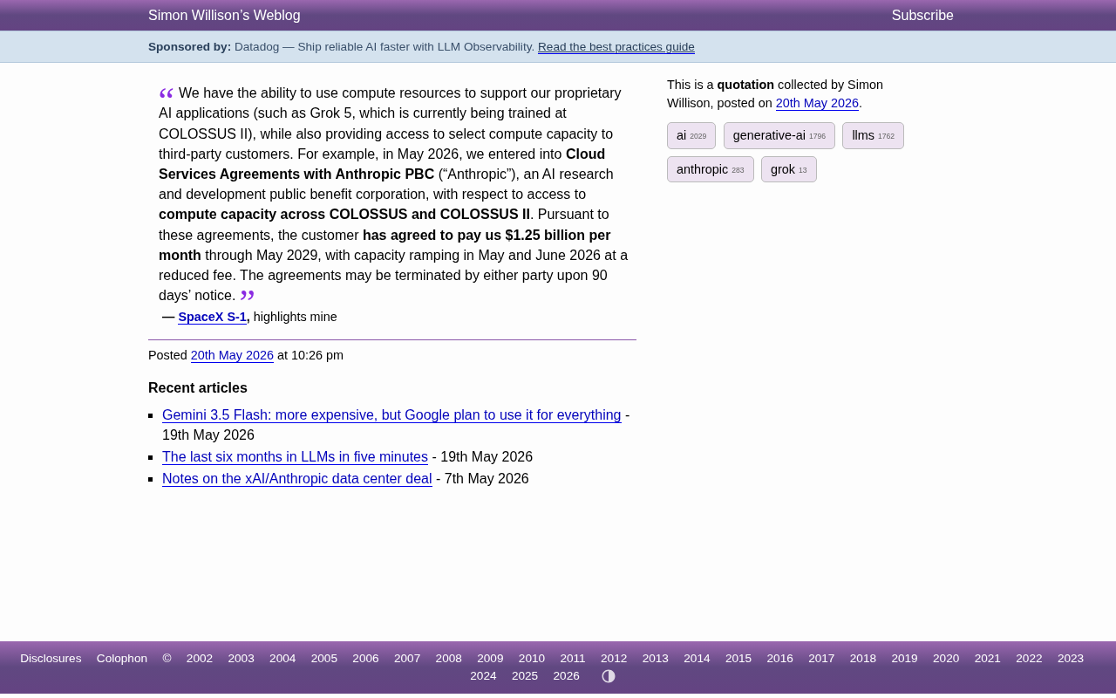Viewport: 1116px width, 698px height.
Task: Go to the 2023 archive
Action: (1071, 659)
